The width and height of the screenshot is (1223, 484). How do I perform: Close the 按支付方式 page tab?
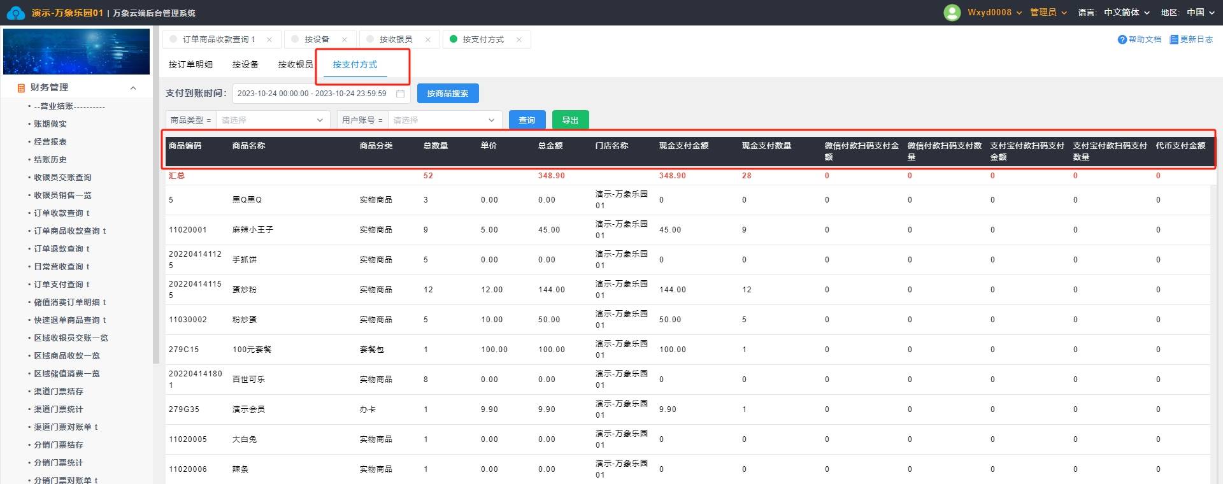coord(519,39)
